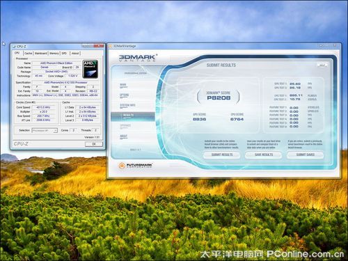The image size is (348, 261).
Task: Click the 3DMark Vantage logo
Action: pyautogui.click(x=138, y=58)
